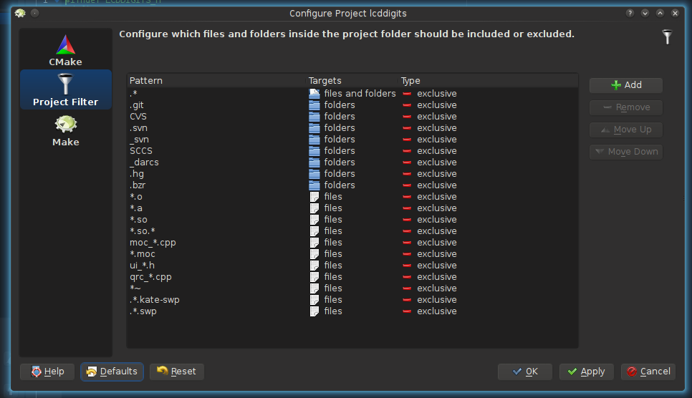
Task: Click the window menu icon in title bar
Action: coord(20,13)
